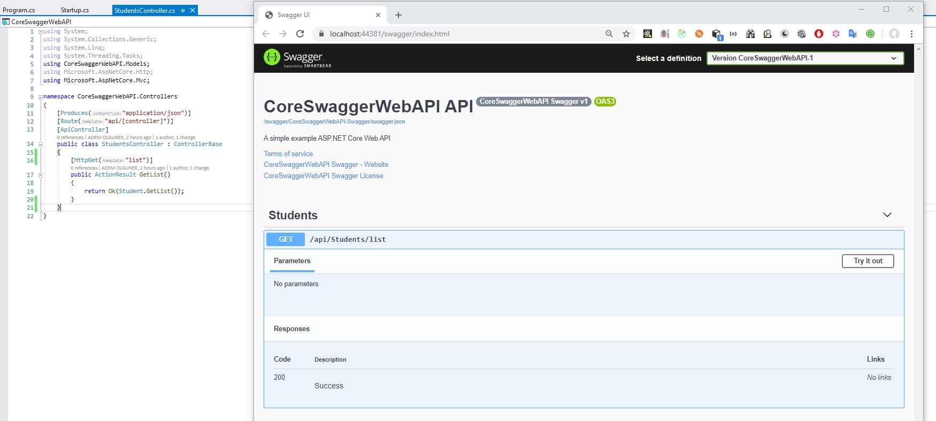Click '0 references' CodeLens above the class
The height and width of the screenshot is (421, 936).
click(70, 137)
